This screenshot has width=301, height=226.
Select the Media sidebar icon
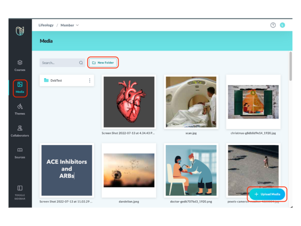point(20,87)
